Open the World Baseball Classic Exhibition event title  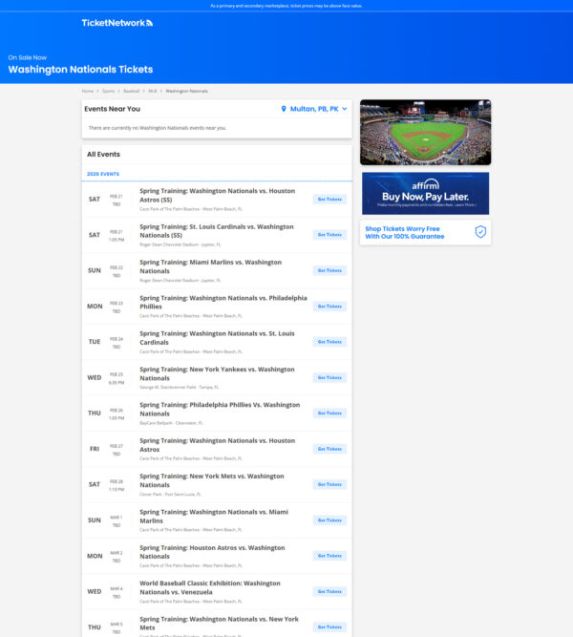(x=210, y=587)
